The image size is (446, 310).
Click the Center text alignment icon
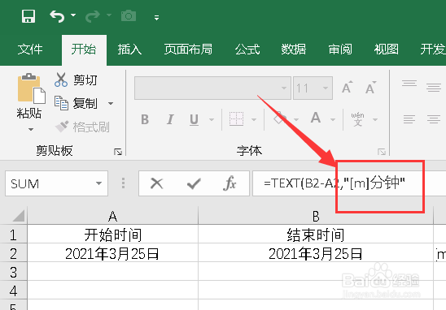pos(434,119)
